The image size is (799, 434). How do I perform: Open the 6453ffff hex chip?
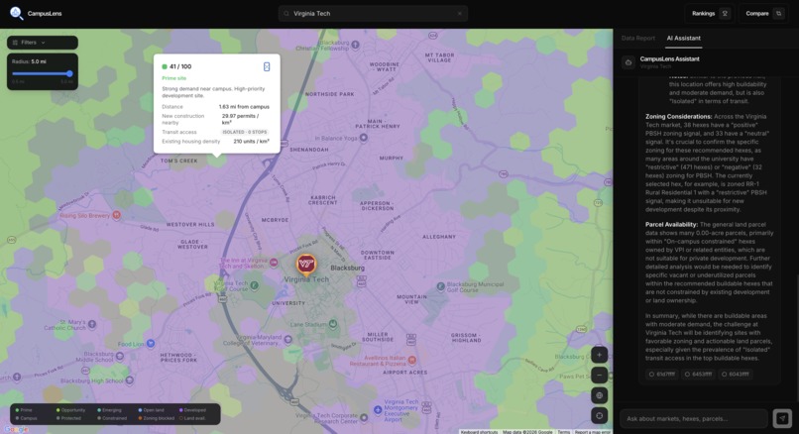pos(698,374)
